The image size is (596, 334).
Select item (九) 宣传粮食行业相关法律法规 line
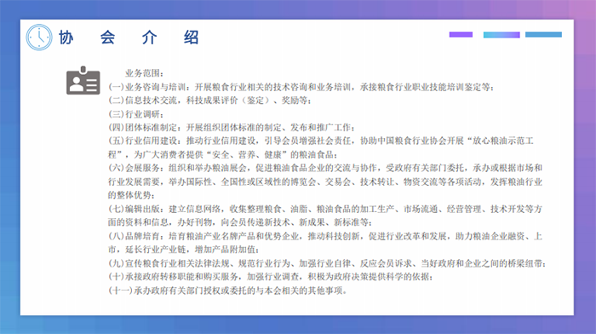coord(327,263)
